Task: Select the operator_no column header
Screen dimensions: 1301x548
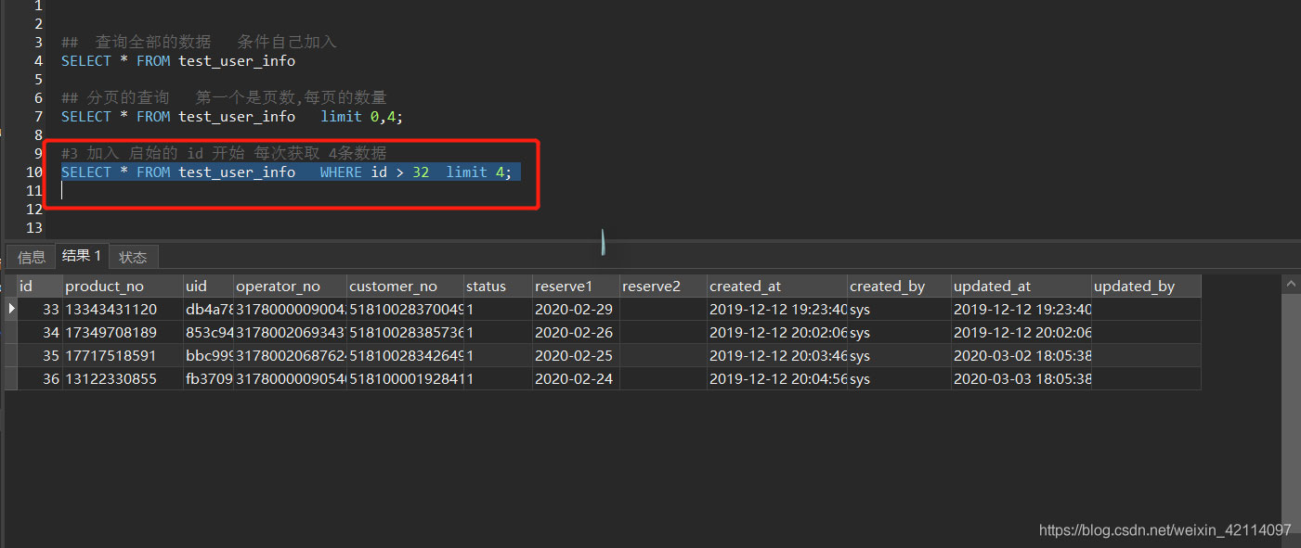Action: 290,287
